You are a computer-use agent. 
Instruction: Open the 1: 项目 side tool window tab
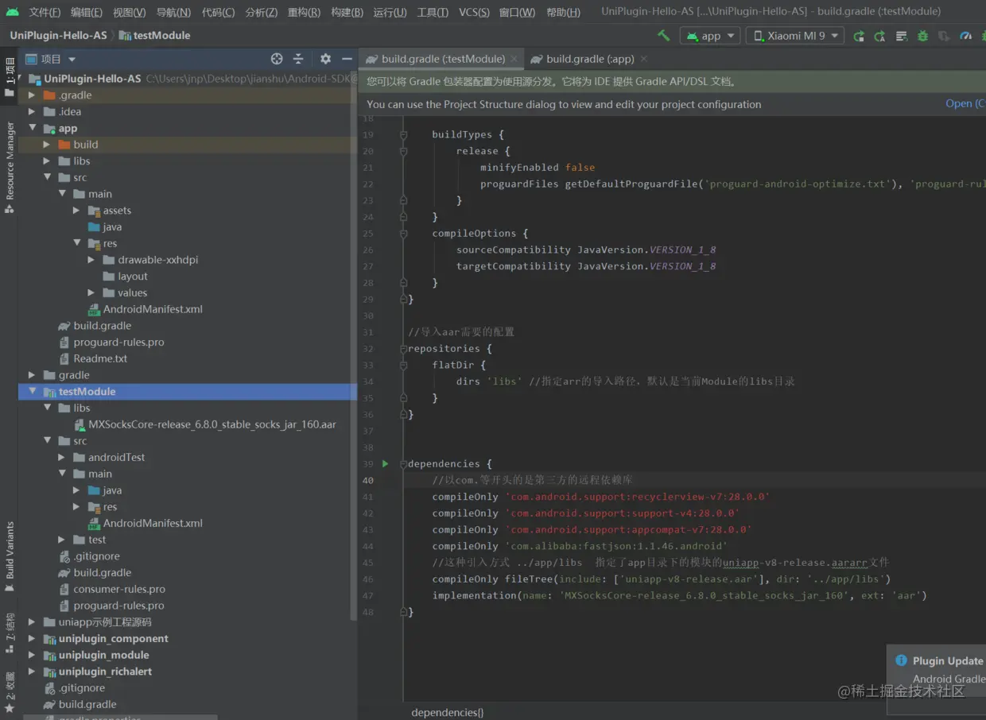click(10, 78)
